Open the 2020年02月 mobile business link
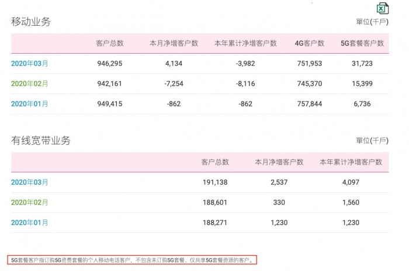The height and width of the screenshot is (271, 409). click(x=30, y=84)
